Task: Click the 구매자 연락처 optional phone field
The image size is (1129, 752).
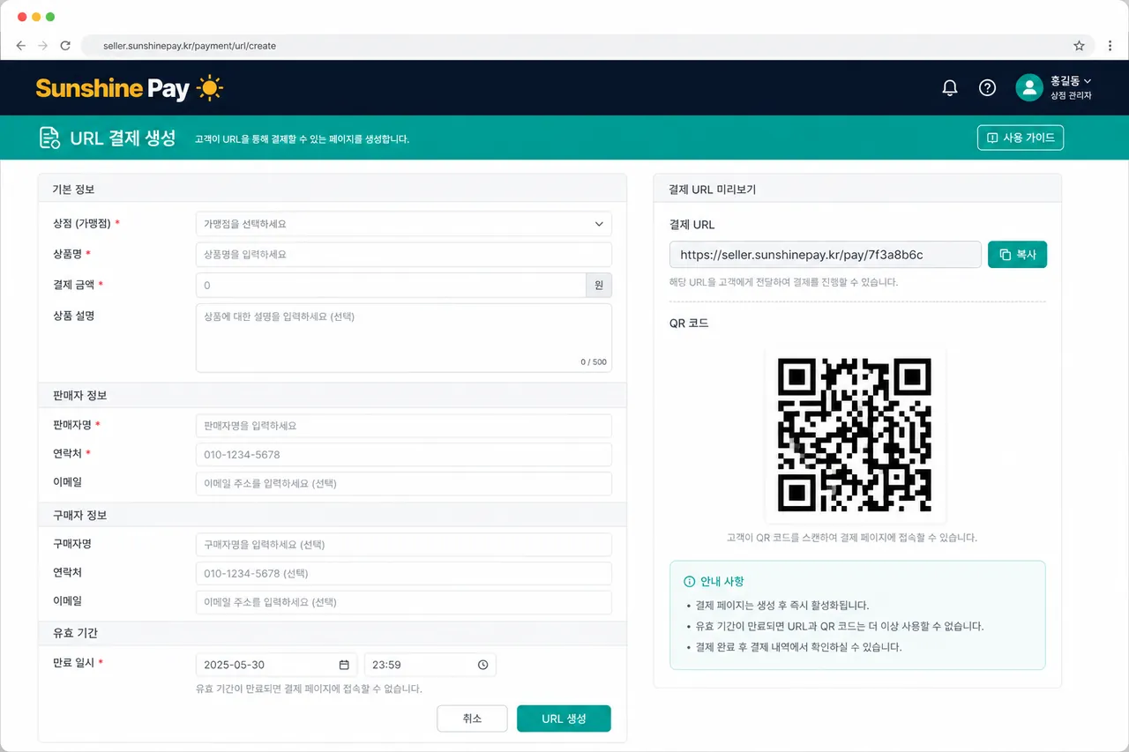Action: click(x=403, y=573)
